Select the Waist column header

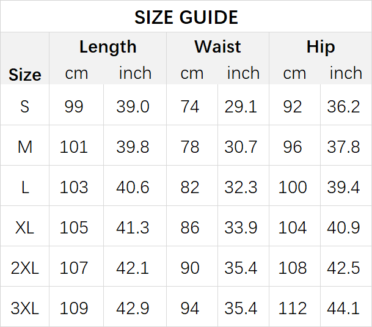click(218, 46)
